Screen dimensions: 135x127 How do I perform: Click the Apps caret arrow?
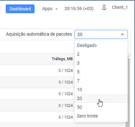(x=56, y=9)
